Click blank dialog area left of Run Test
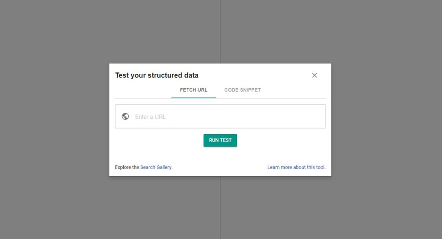 point(157,141)
